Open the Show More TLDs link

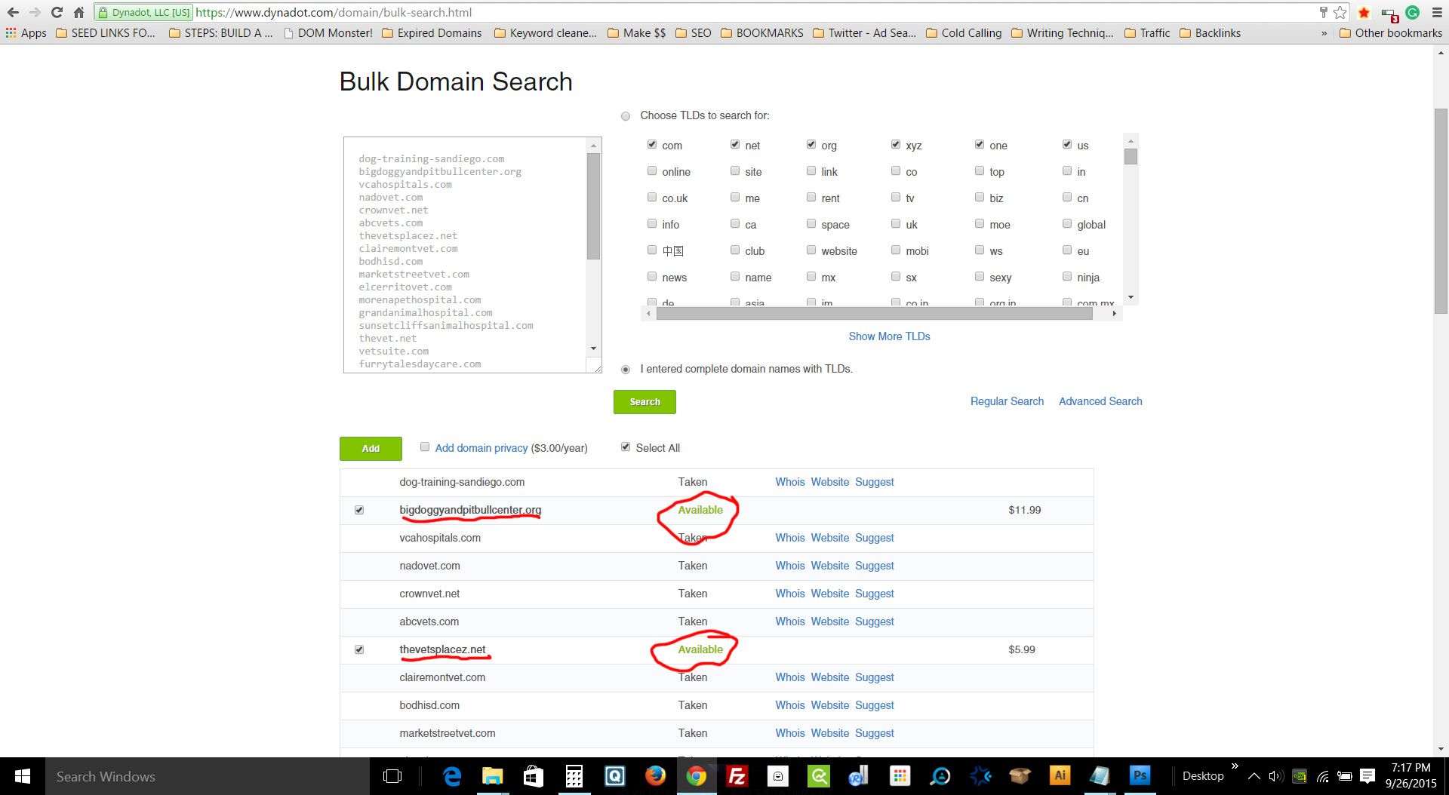889,336
